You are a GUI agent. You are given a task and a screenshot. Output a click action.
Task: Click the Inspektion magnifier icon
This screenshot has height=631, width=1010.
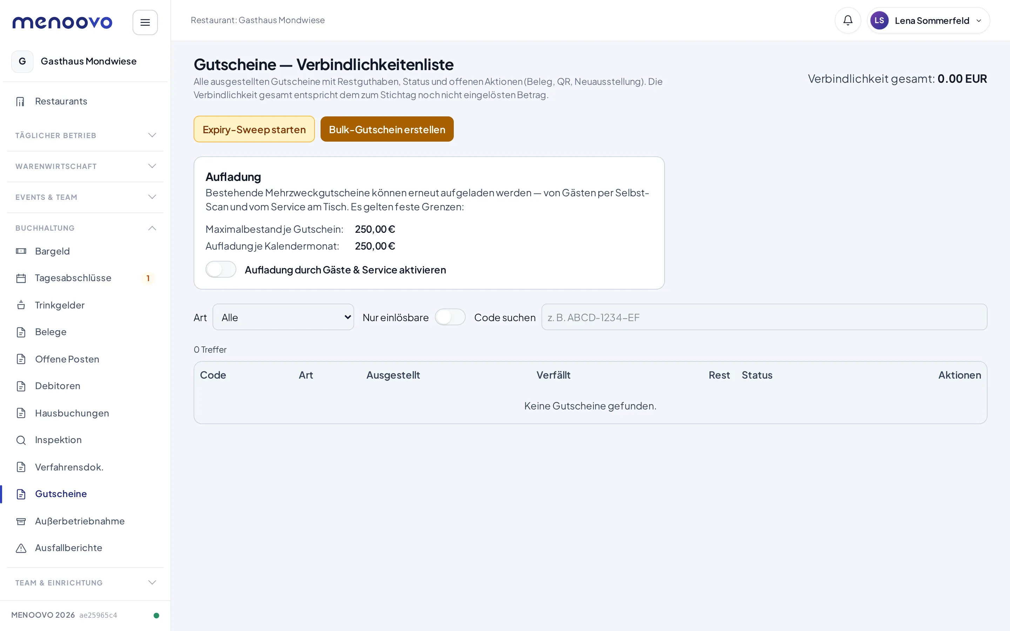pyautogui.click(x=21, y=440)
